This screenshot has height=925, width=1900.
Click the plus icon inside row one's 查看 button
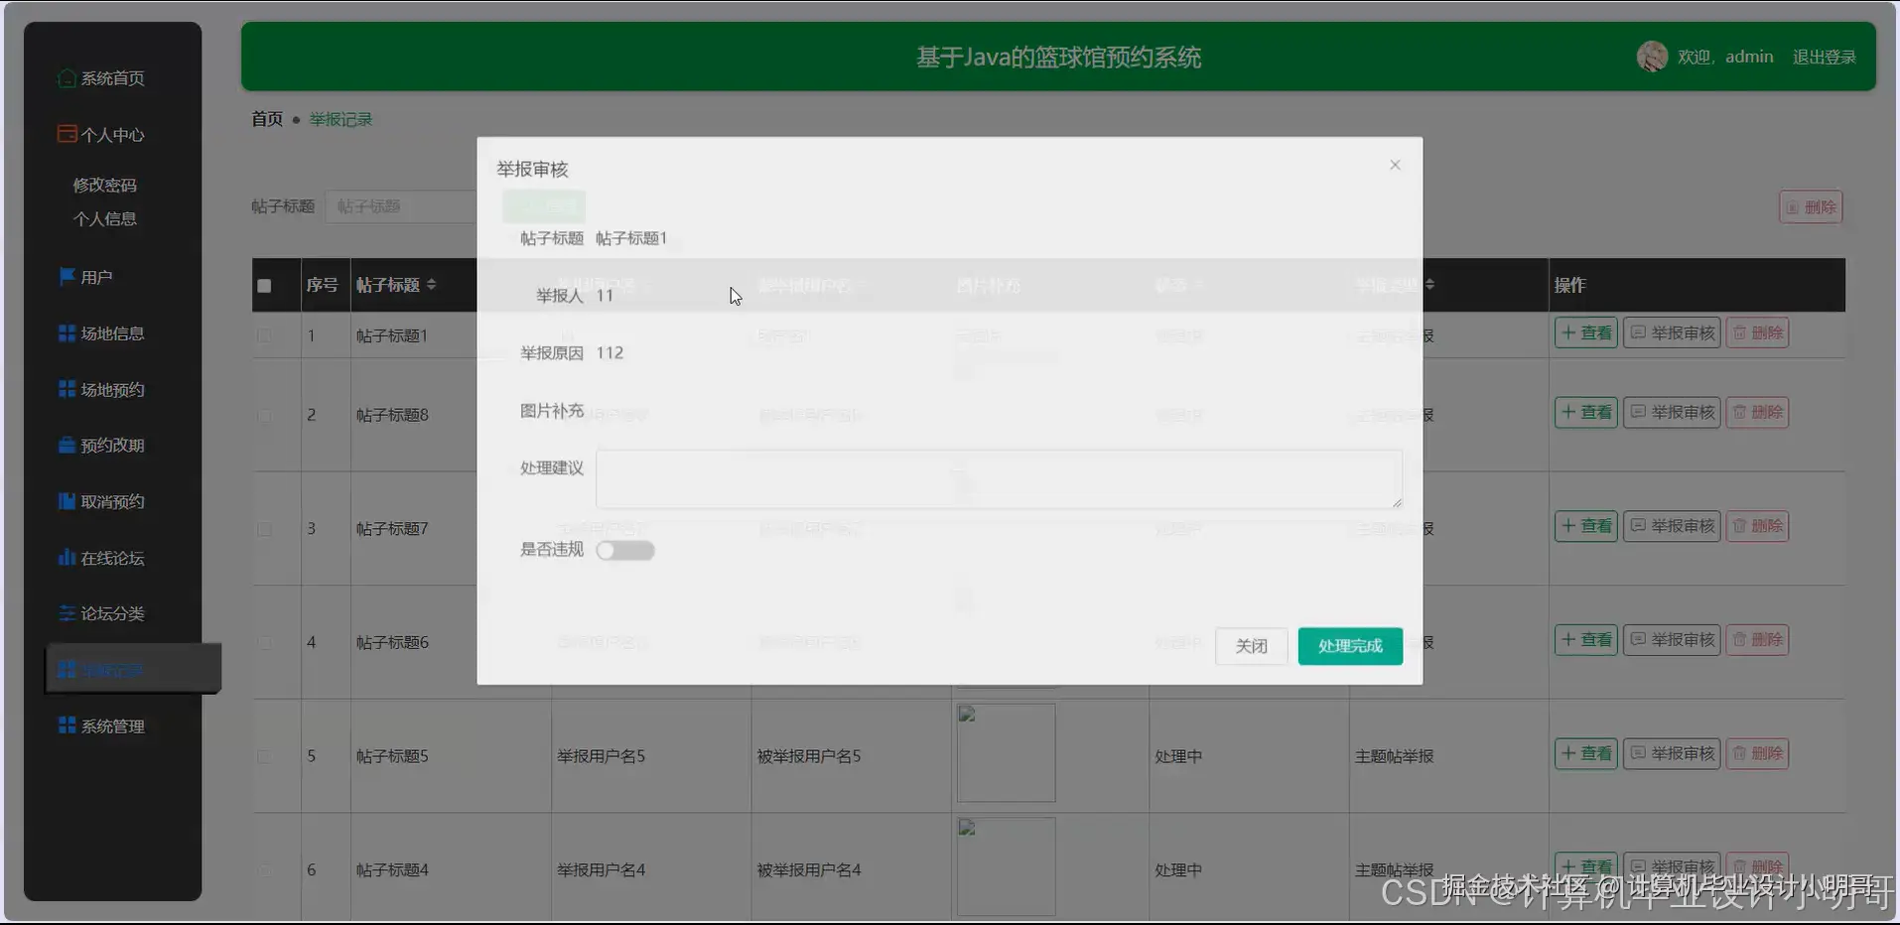click(x=1568, y=332)
